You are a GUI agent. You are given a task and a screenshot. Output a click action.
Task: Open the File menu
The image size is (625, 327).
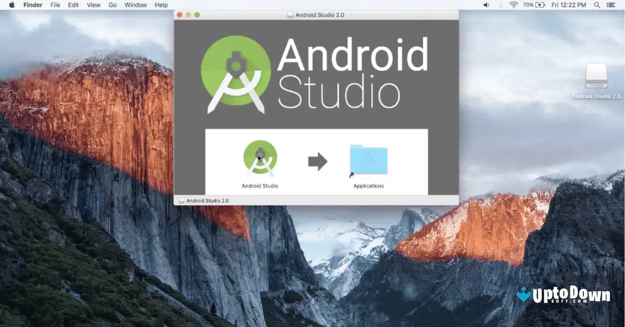[x=55, y=5]
